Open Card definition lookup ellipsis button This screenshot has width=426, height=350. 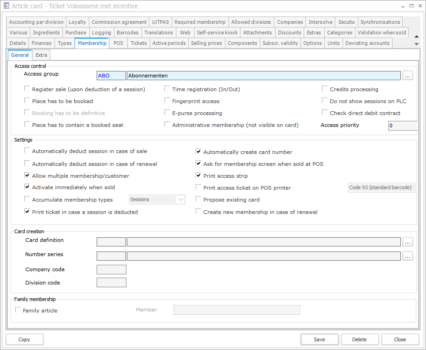click(x=408, y=242)
